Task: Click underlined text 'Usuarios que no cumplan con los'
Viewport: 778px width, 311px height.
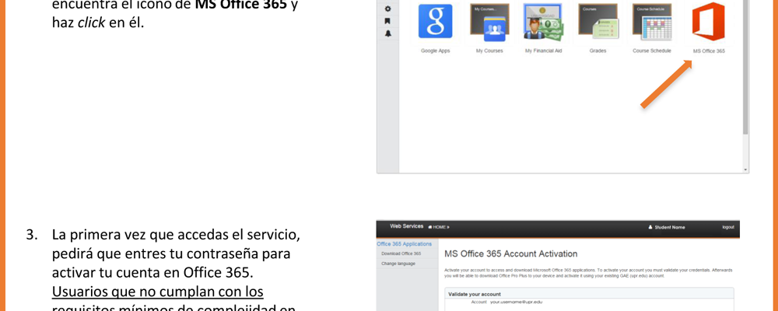Action: pyautogui.click(x=158, y=292)
